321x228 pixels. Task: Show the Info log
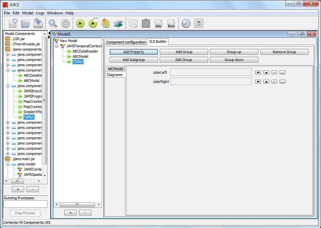click(x=159, y=24)
